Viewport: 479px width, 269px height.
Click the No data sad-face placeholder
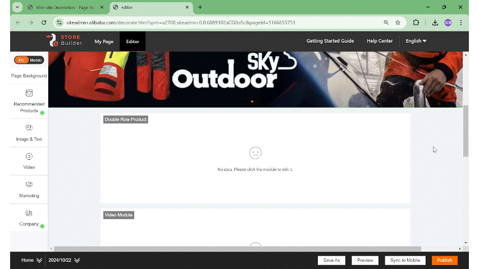click(x=256, y=153)
